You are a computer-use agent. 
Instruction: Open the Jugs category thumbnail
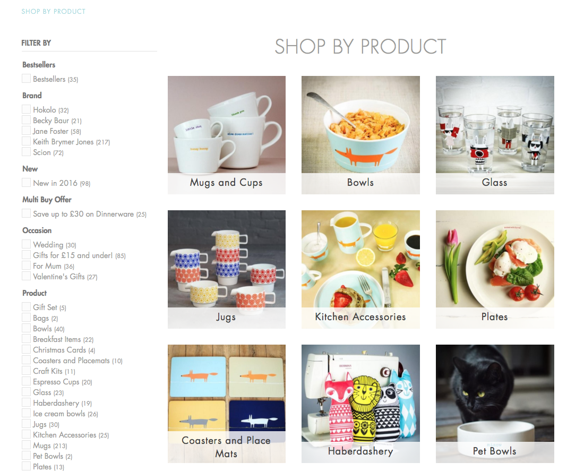pos(226,270)
